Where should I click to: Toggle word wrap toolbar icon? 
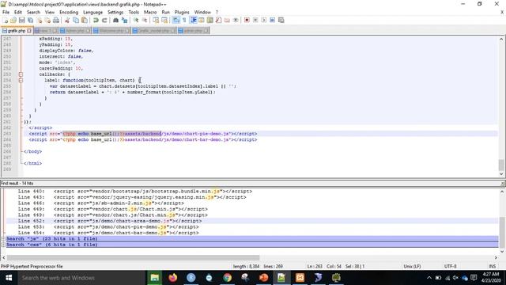point(176,20)
